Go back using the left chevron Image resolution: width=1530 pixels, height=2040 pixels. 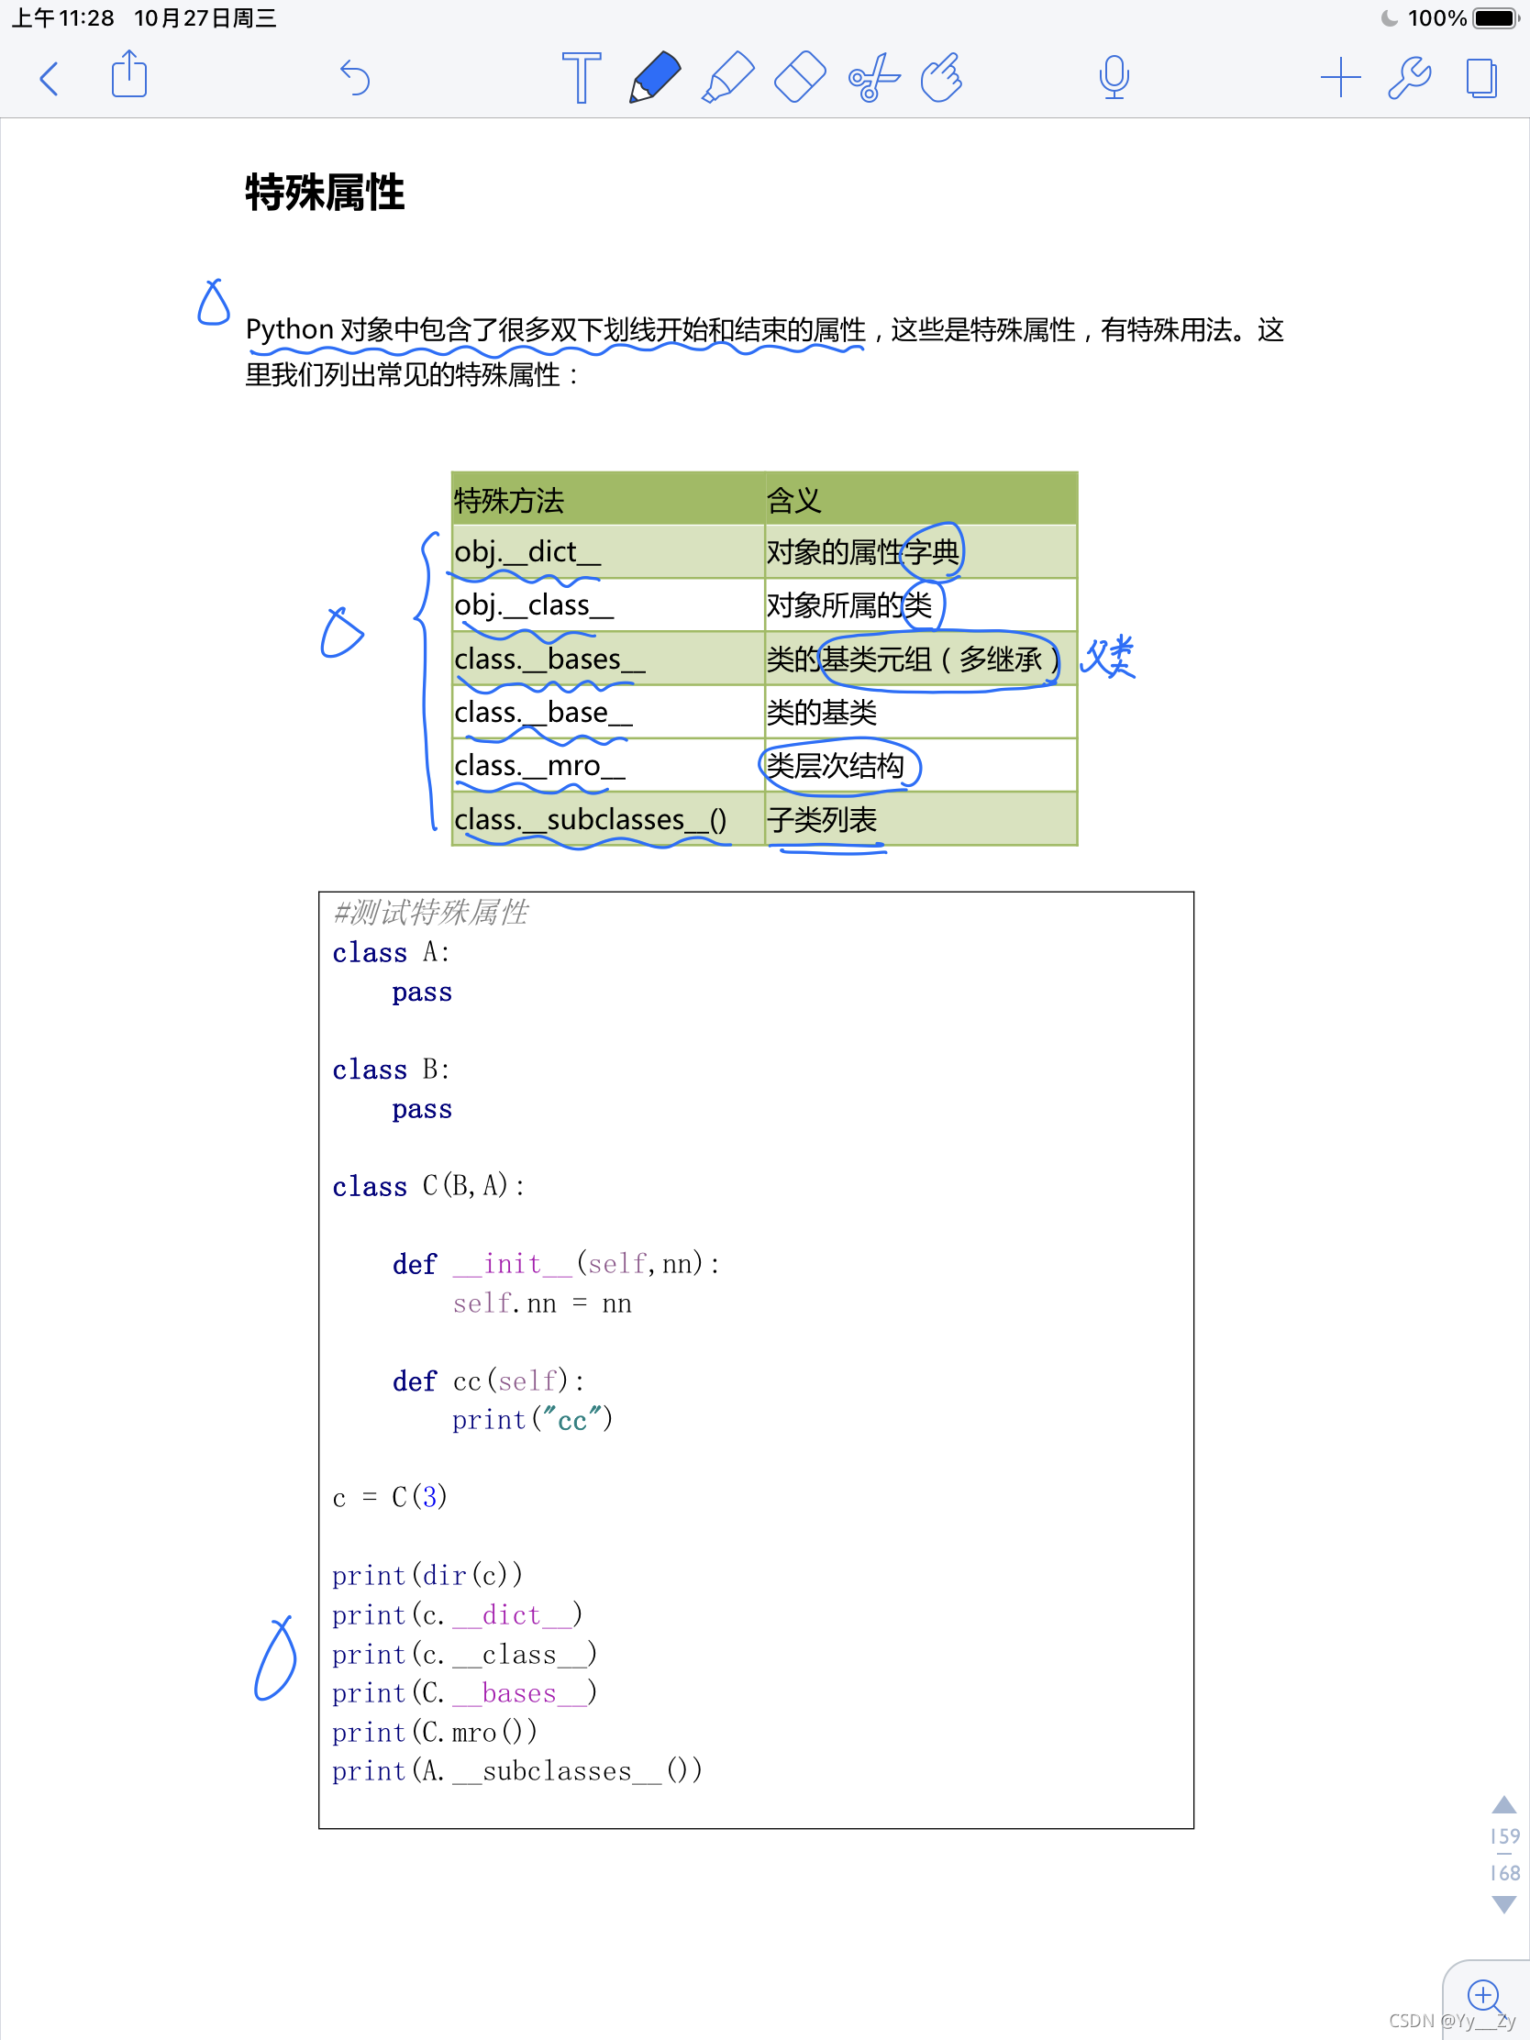click(50, 78)
